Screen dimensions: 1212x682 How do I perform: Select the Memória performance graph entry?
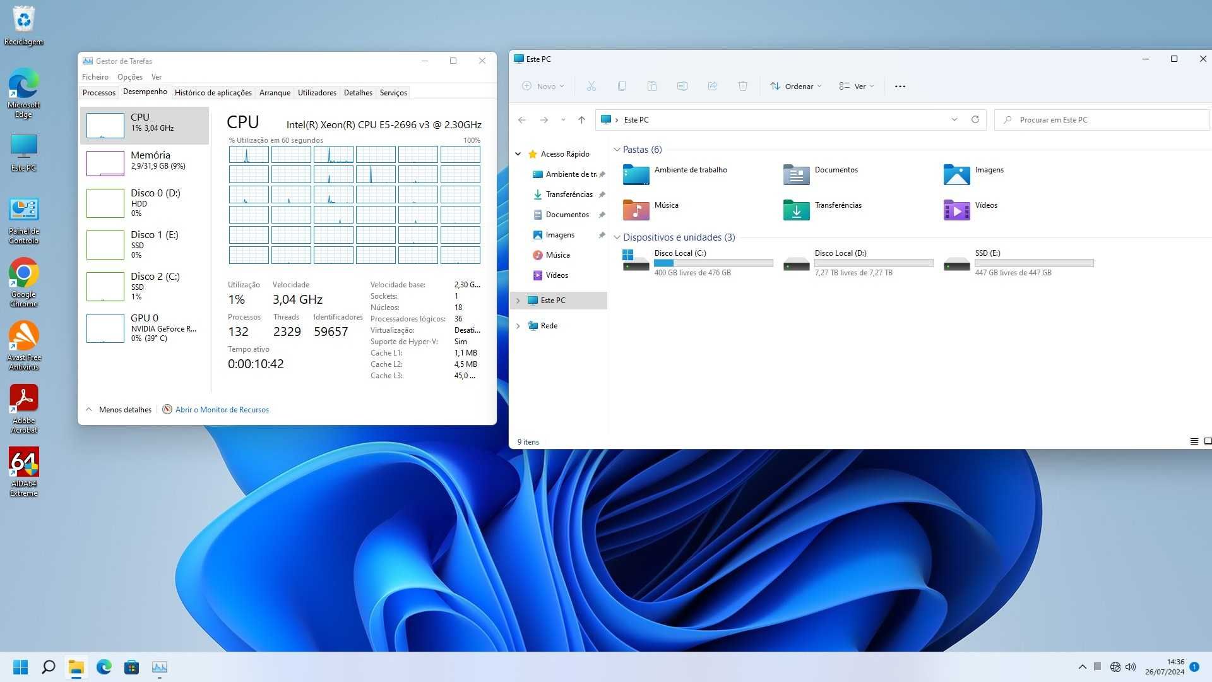145,163
